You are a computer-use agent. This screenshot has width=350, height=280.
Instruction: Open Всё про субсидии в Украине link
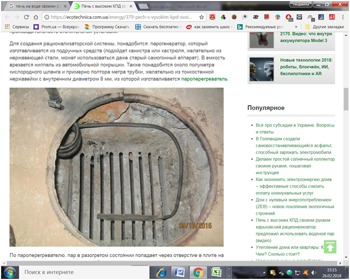click(x=295, y=129)
